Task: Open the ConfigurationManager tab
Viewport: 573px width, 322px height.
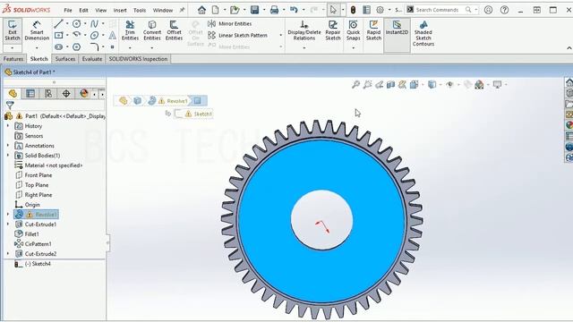Action: (x=48, y=94)
